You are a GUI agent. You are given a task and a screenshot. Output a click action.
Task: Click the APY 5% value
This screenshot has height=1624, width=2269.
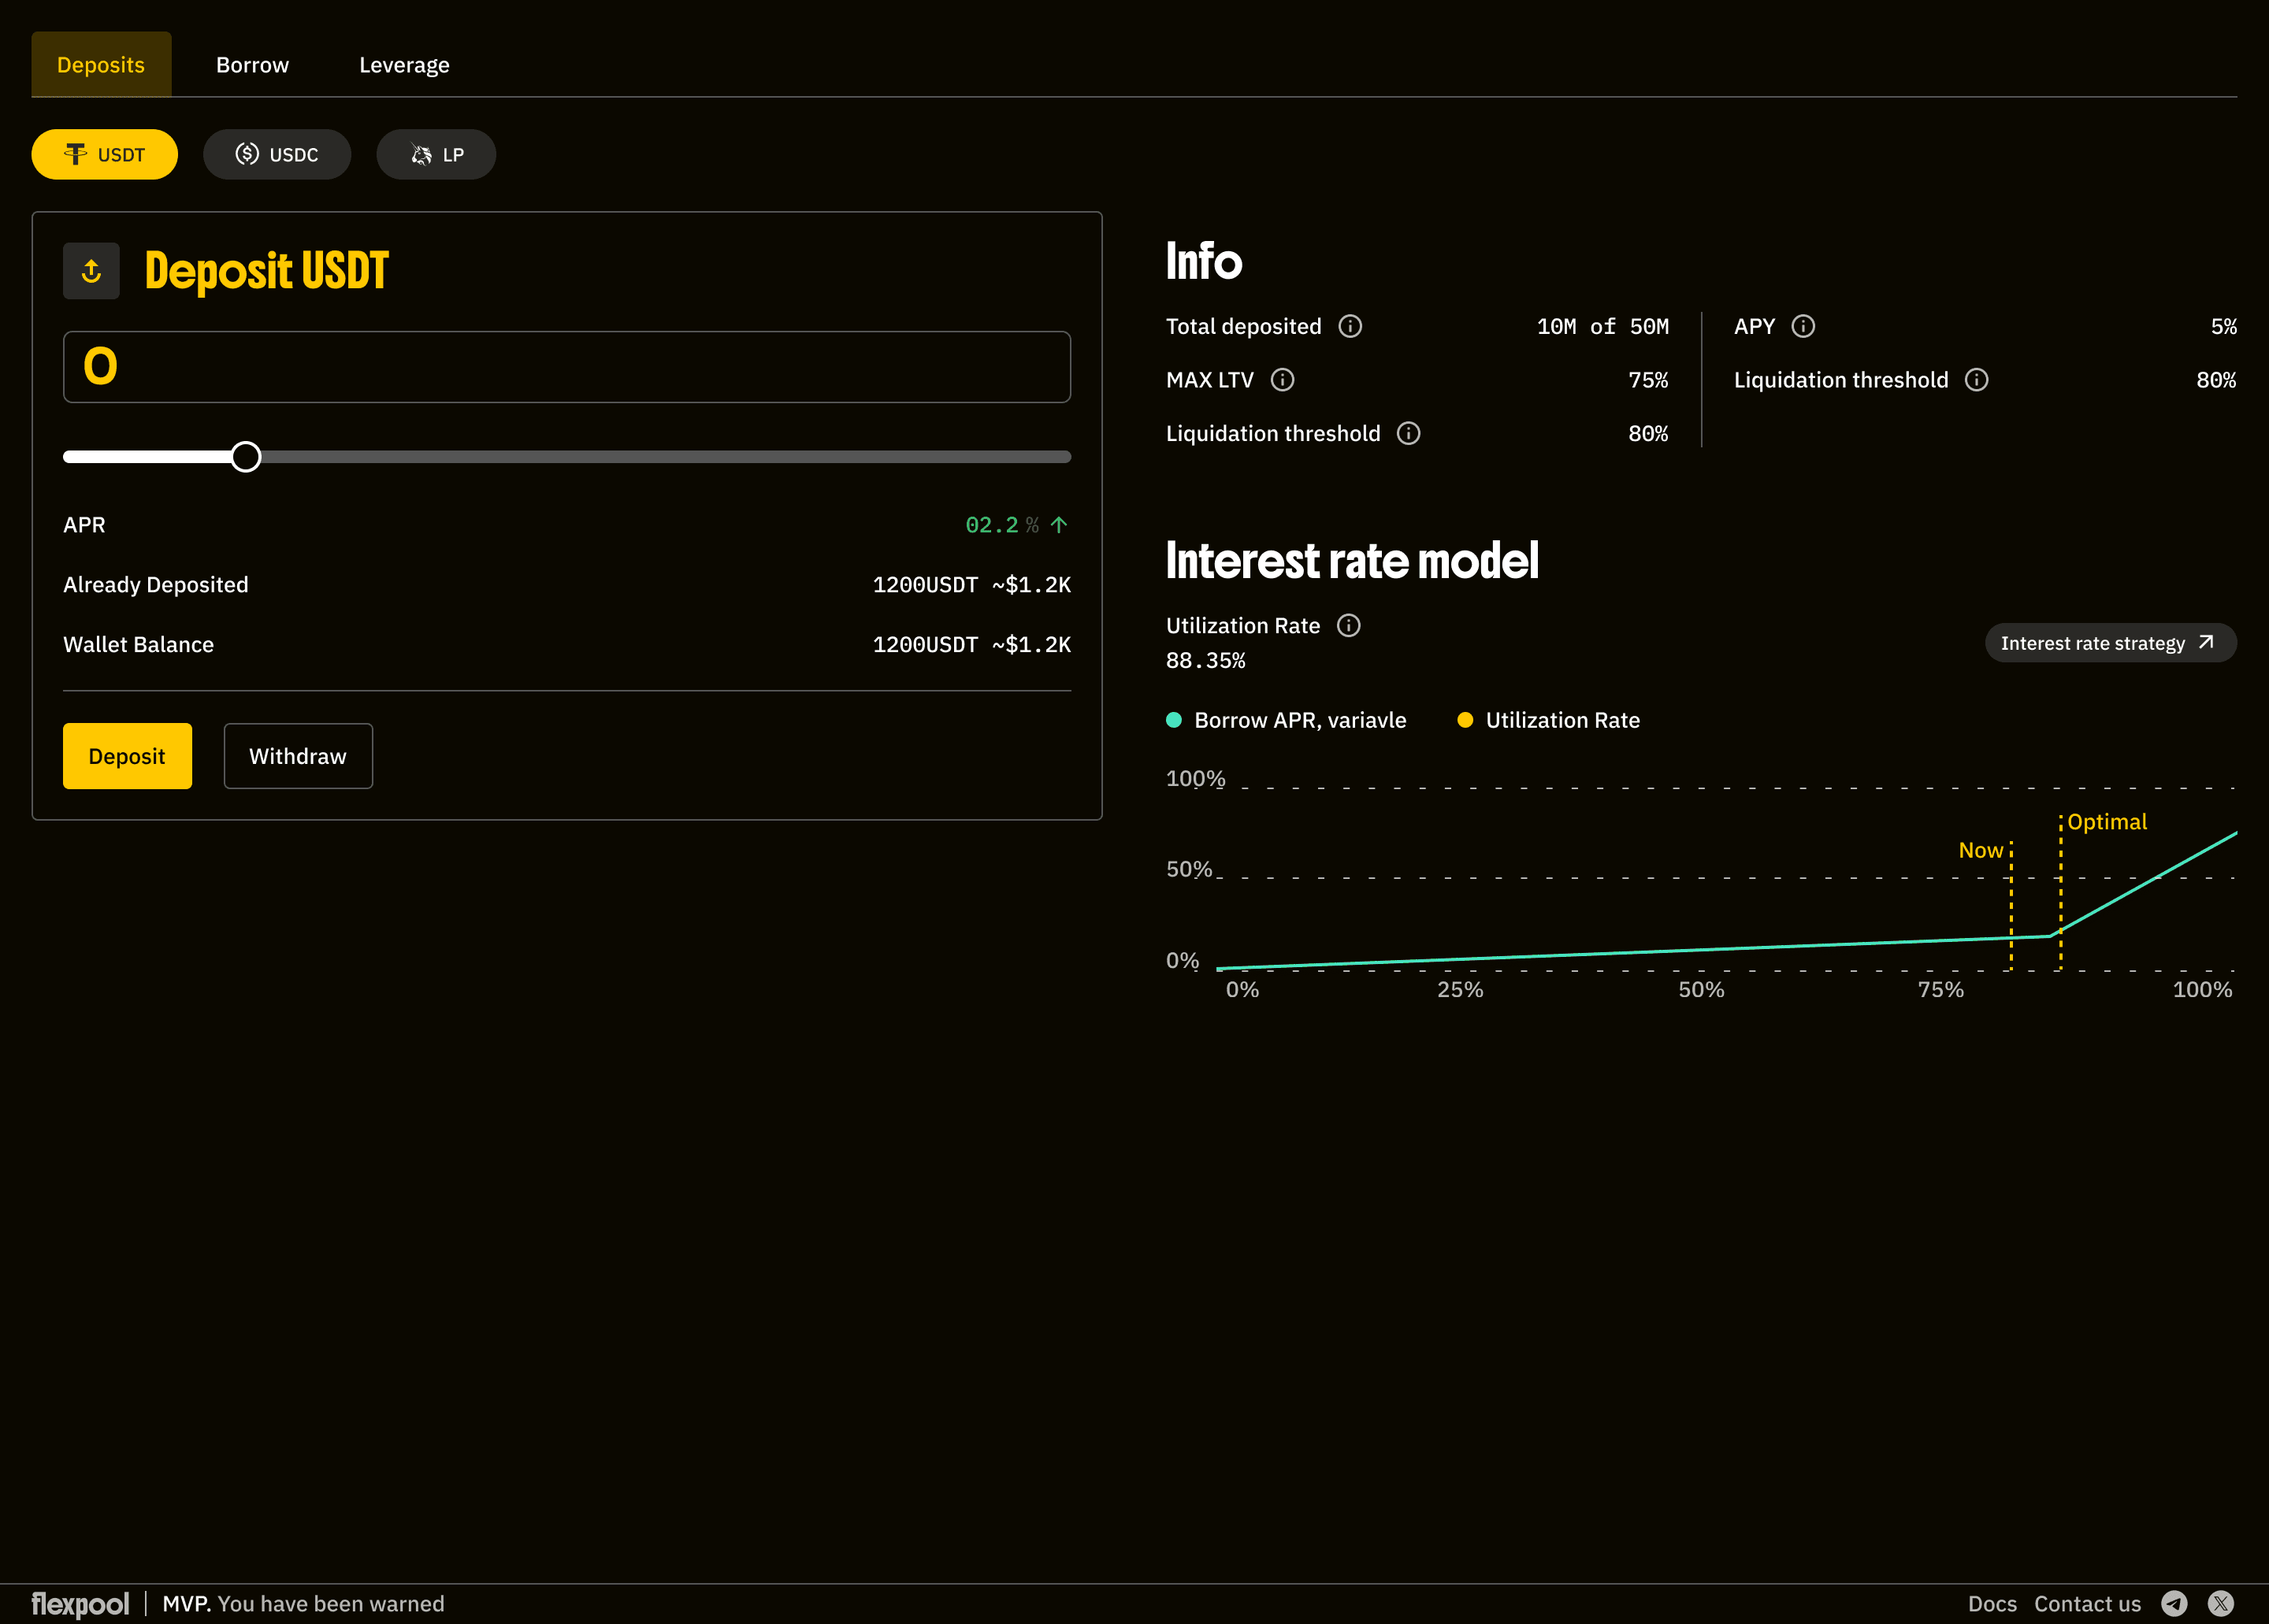[x=2224, y=327]
